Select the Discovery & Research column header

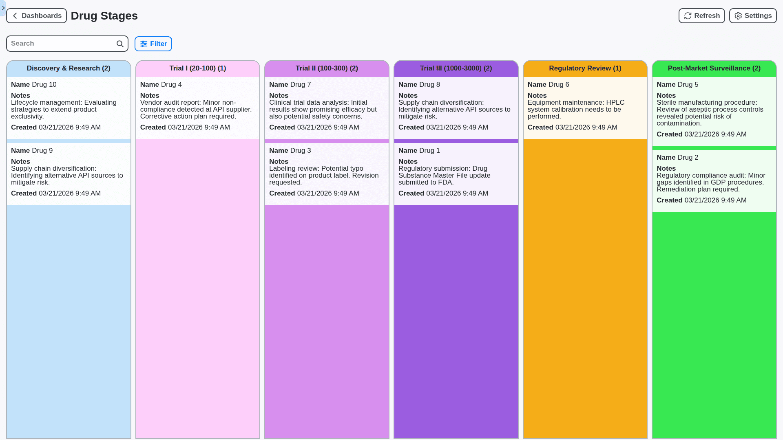coord(69,68)
